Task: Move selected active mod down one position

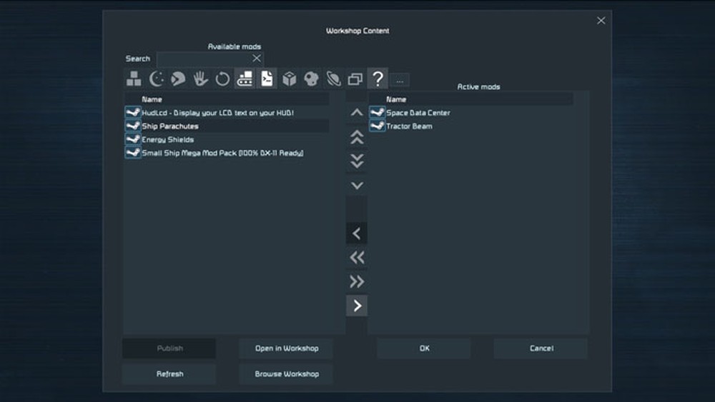Action: pos(357,186)
